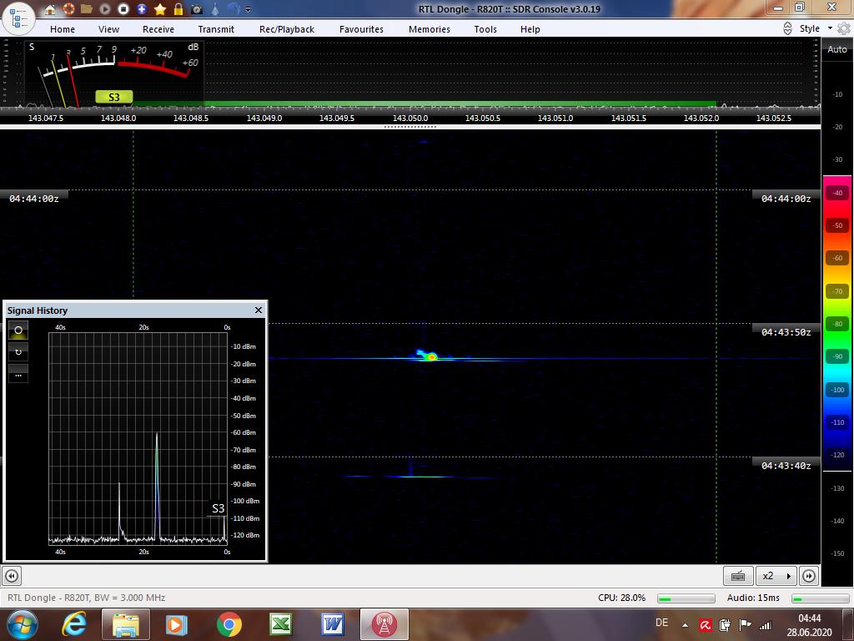
Task: Click SDR Console red antenna taskbar icon
Action: pyautogui.click(x=384, y=624)
